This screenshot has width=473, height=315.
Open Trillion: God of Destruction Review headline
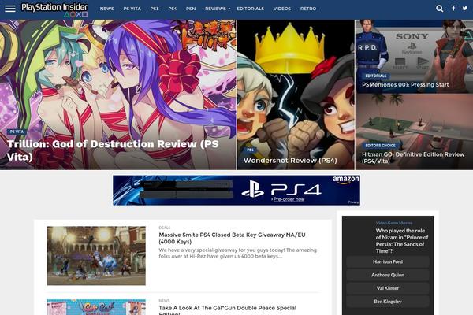pos(113,150)
